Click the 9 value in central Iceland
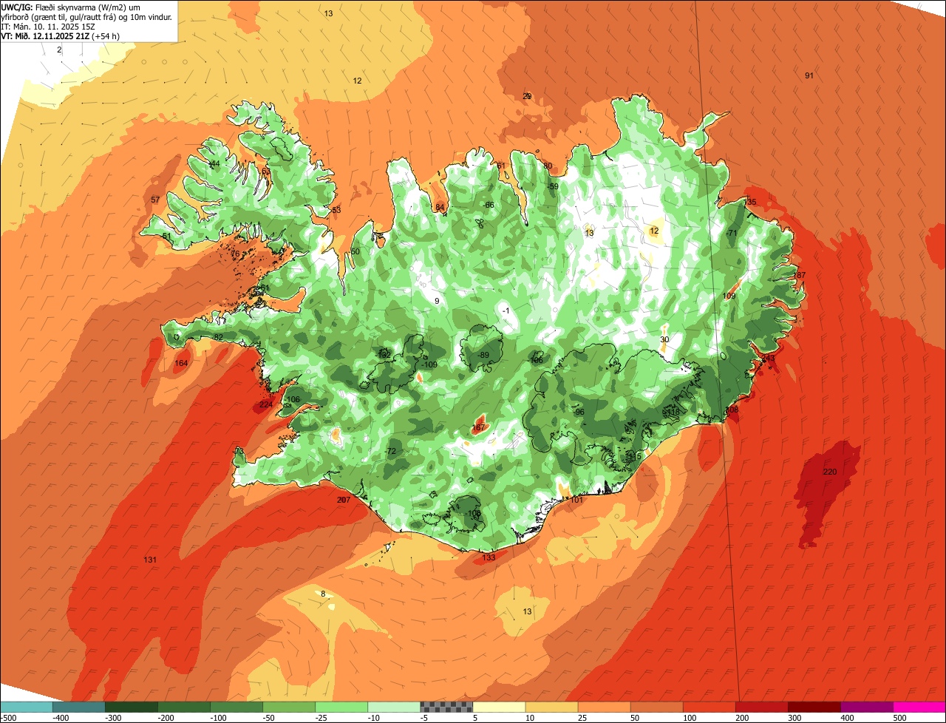 437,300
